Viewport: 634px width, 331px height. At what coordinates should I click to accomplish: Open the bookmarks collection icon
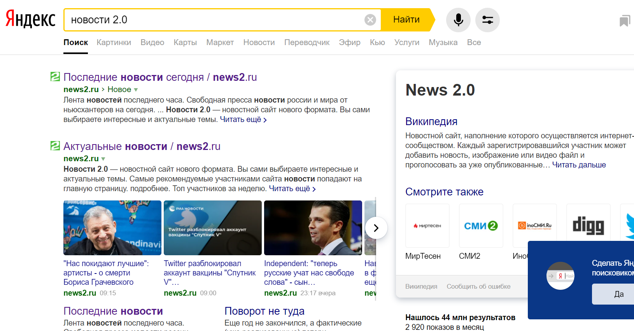click(x=625, y=21)
